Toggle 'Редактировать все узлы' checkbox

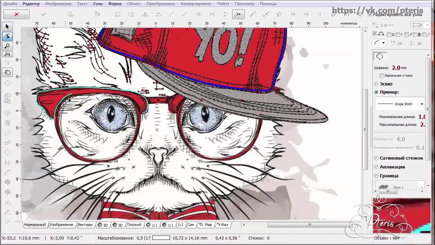(x=370, y=15)
